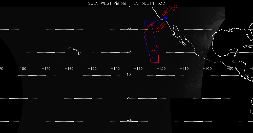Select the red time label 09:43
The image size is (253, 133).
point(166,11)
